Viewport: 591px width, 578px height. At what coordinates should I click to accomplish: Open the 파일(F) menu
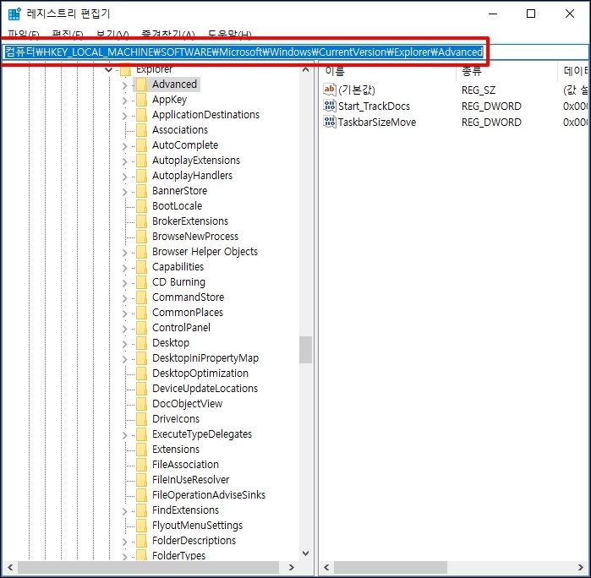click(x=24, y=35)
